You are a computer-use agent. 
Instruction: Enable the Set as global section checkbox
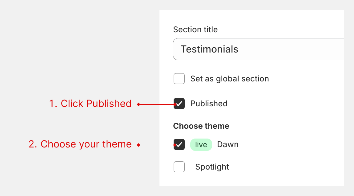[179, 79]
